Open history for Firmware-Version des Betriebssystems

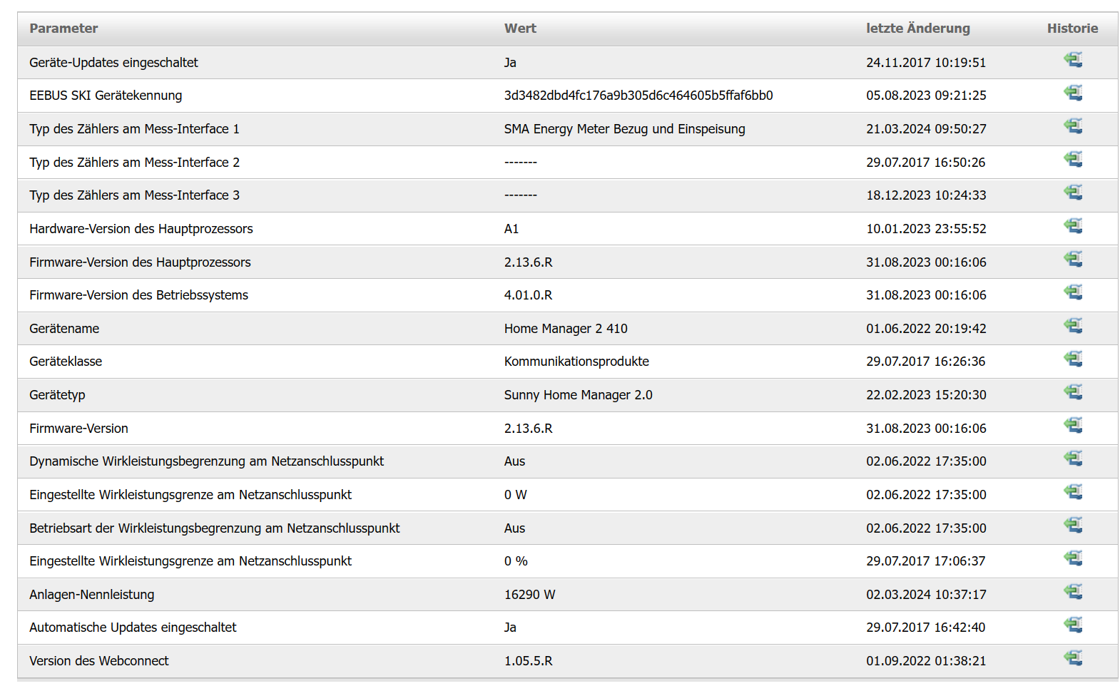pyautogui.click(x=1073, y=292)
